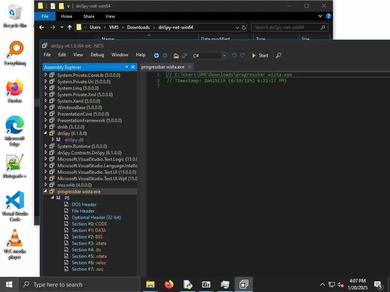The height and width of the screenshot is (292, 390).
Task: Expand the dnSpy.dll module node
Action: coord(53,139)
